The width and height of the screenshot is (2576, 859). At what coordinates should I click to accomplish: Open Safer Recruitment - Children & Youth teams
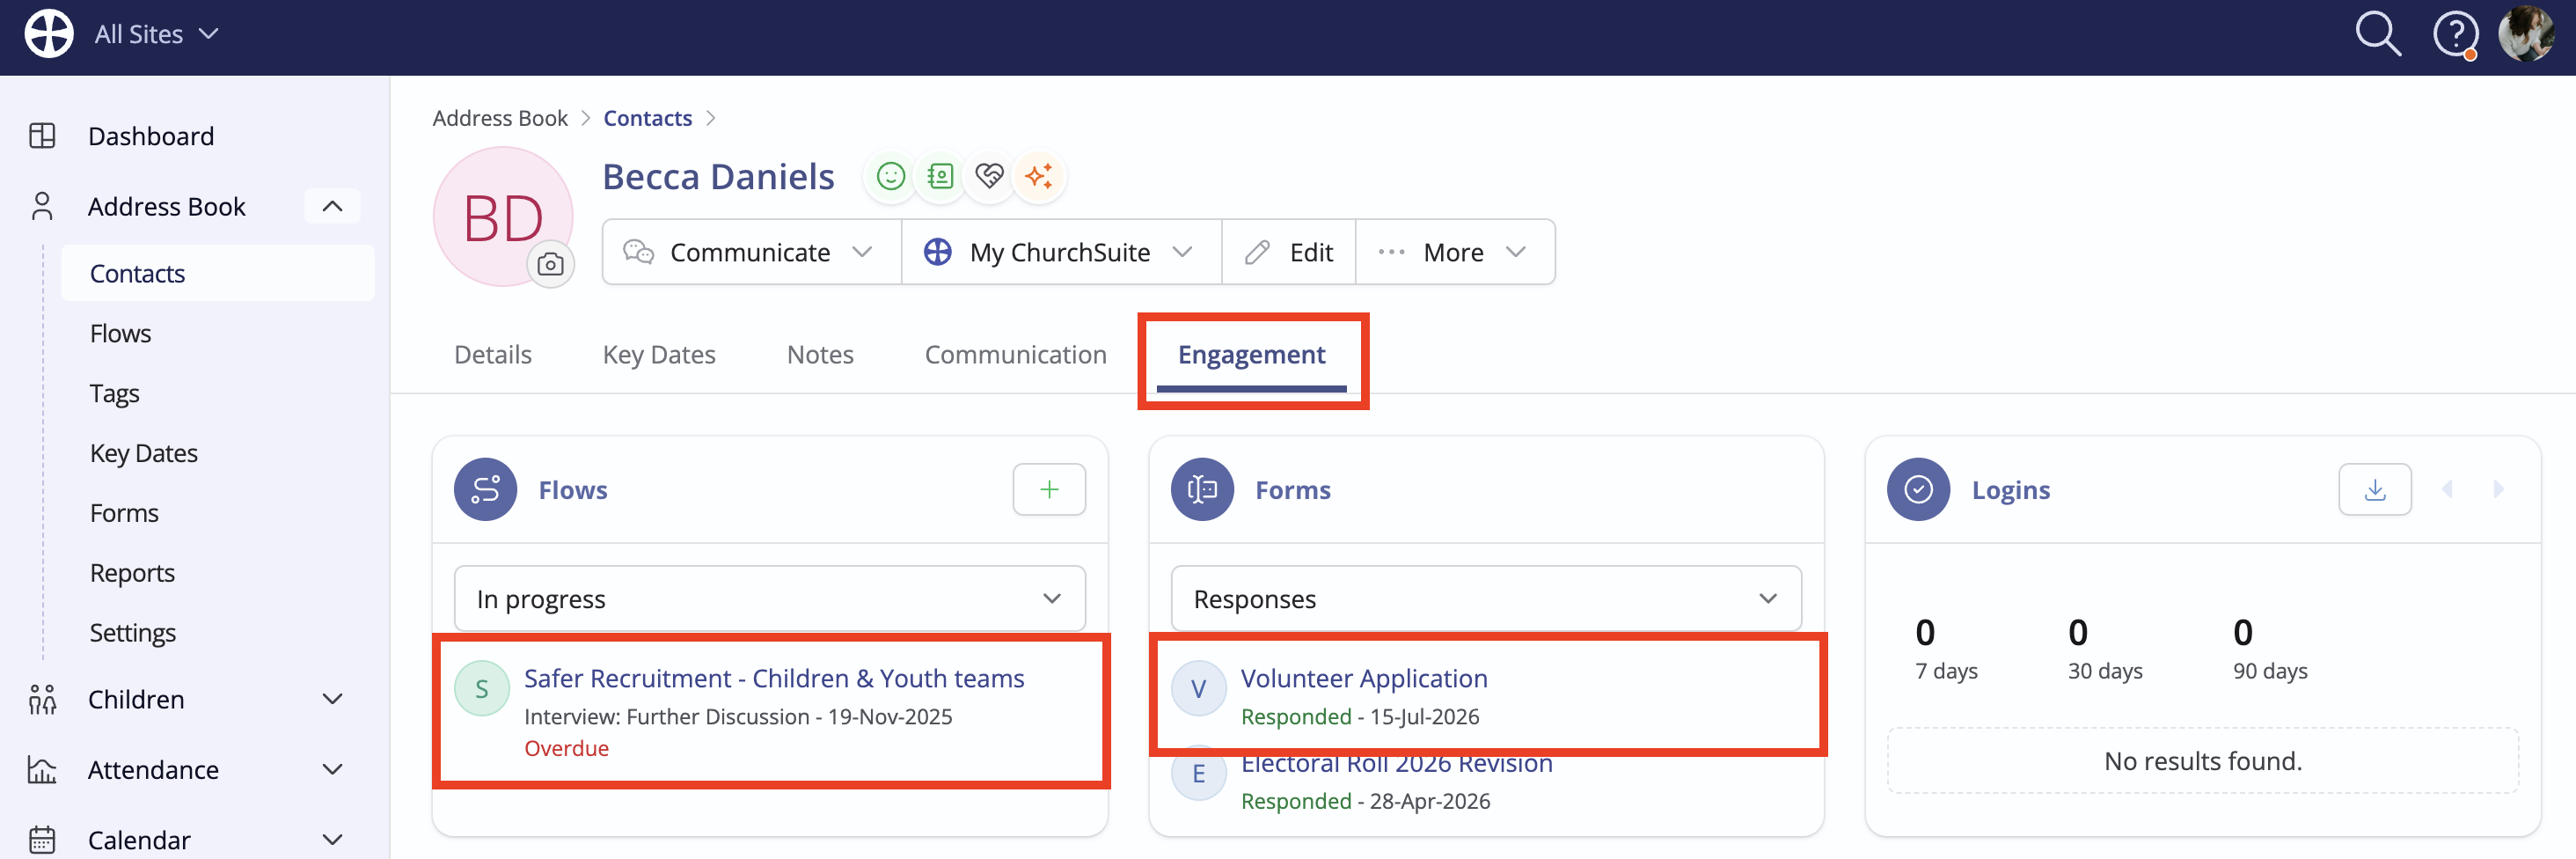[774, 678]
